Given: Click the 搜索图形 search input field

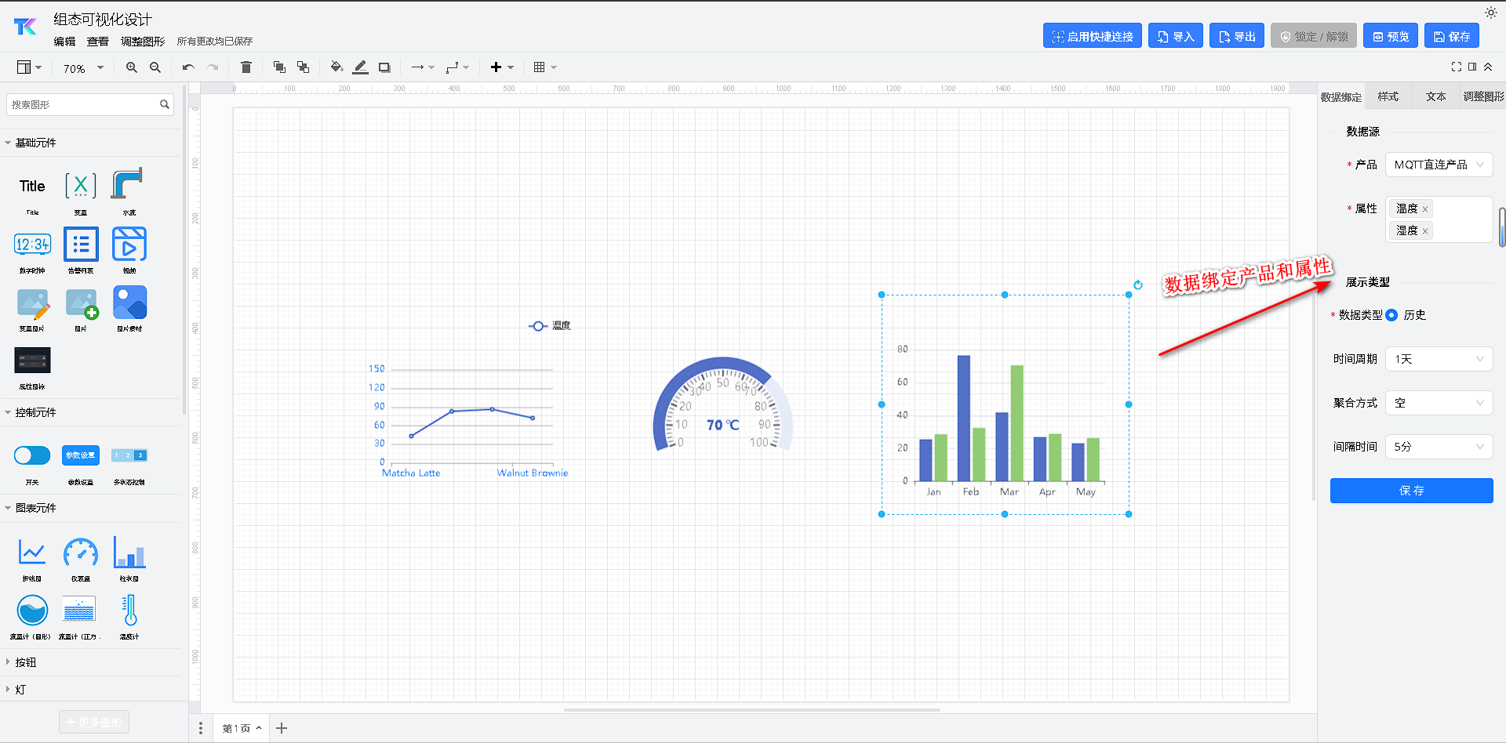Looking at the screenshot, I should coord(82,104).
